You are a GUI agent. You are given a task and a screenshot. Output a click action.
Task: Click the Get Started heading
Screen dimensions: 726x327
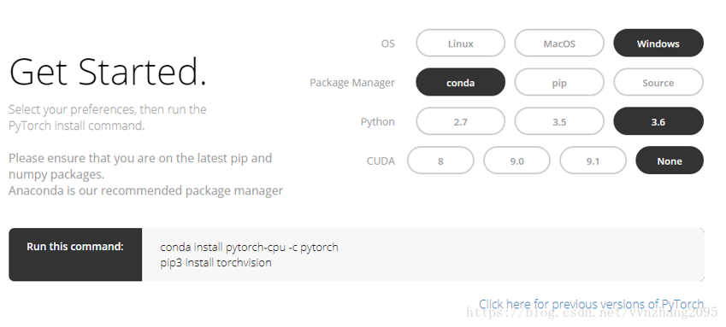(x=108, y=72)
